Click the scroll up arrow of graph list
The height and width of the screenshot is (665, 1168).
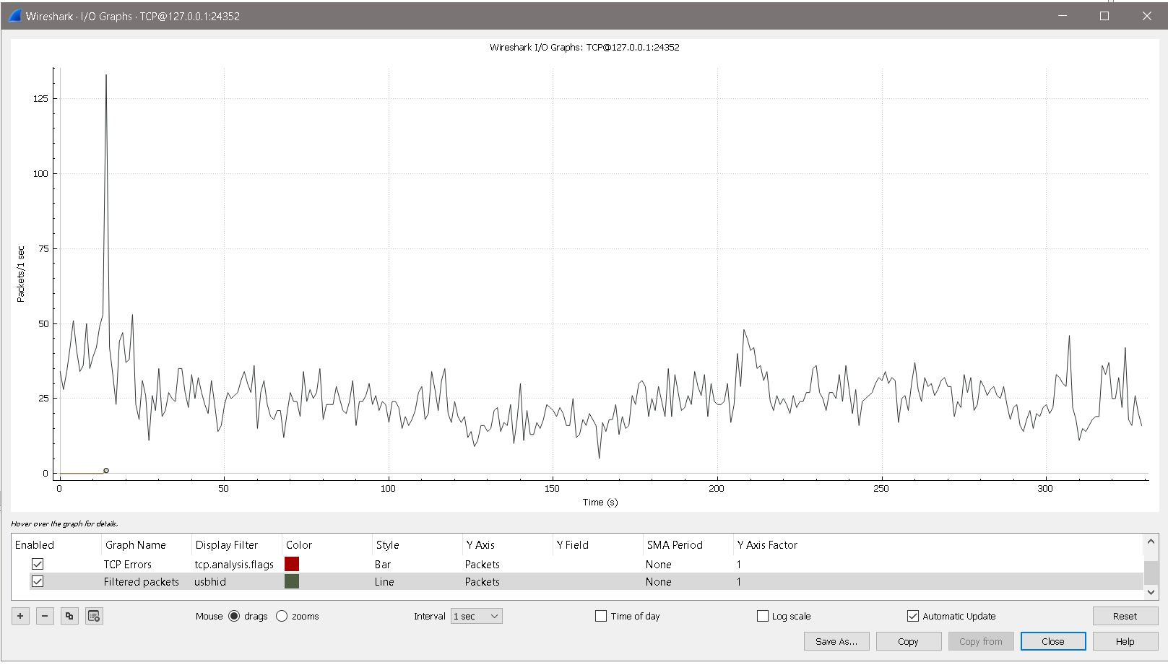point(1151,542)
